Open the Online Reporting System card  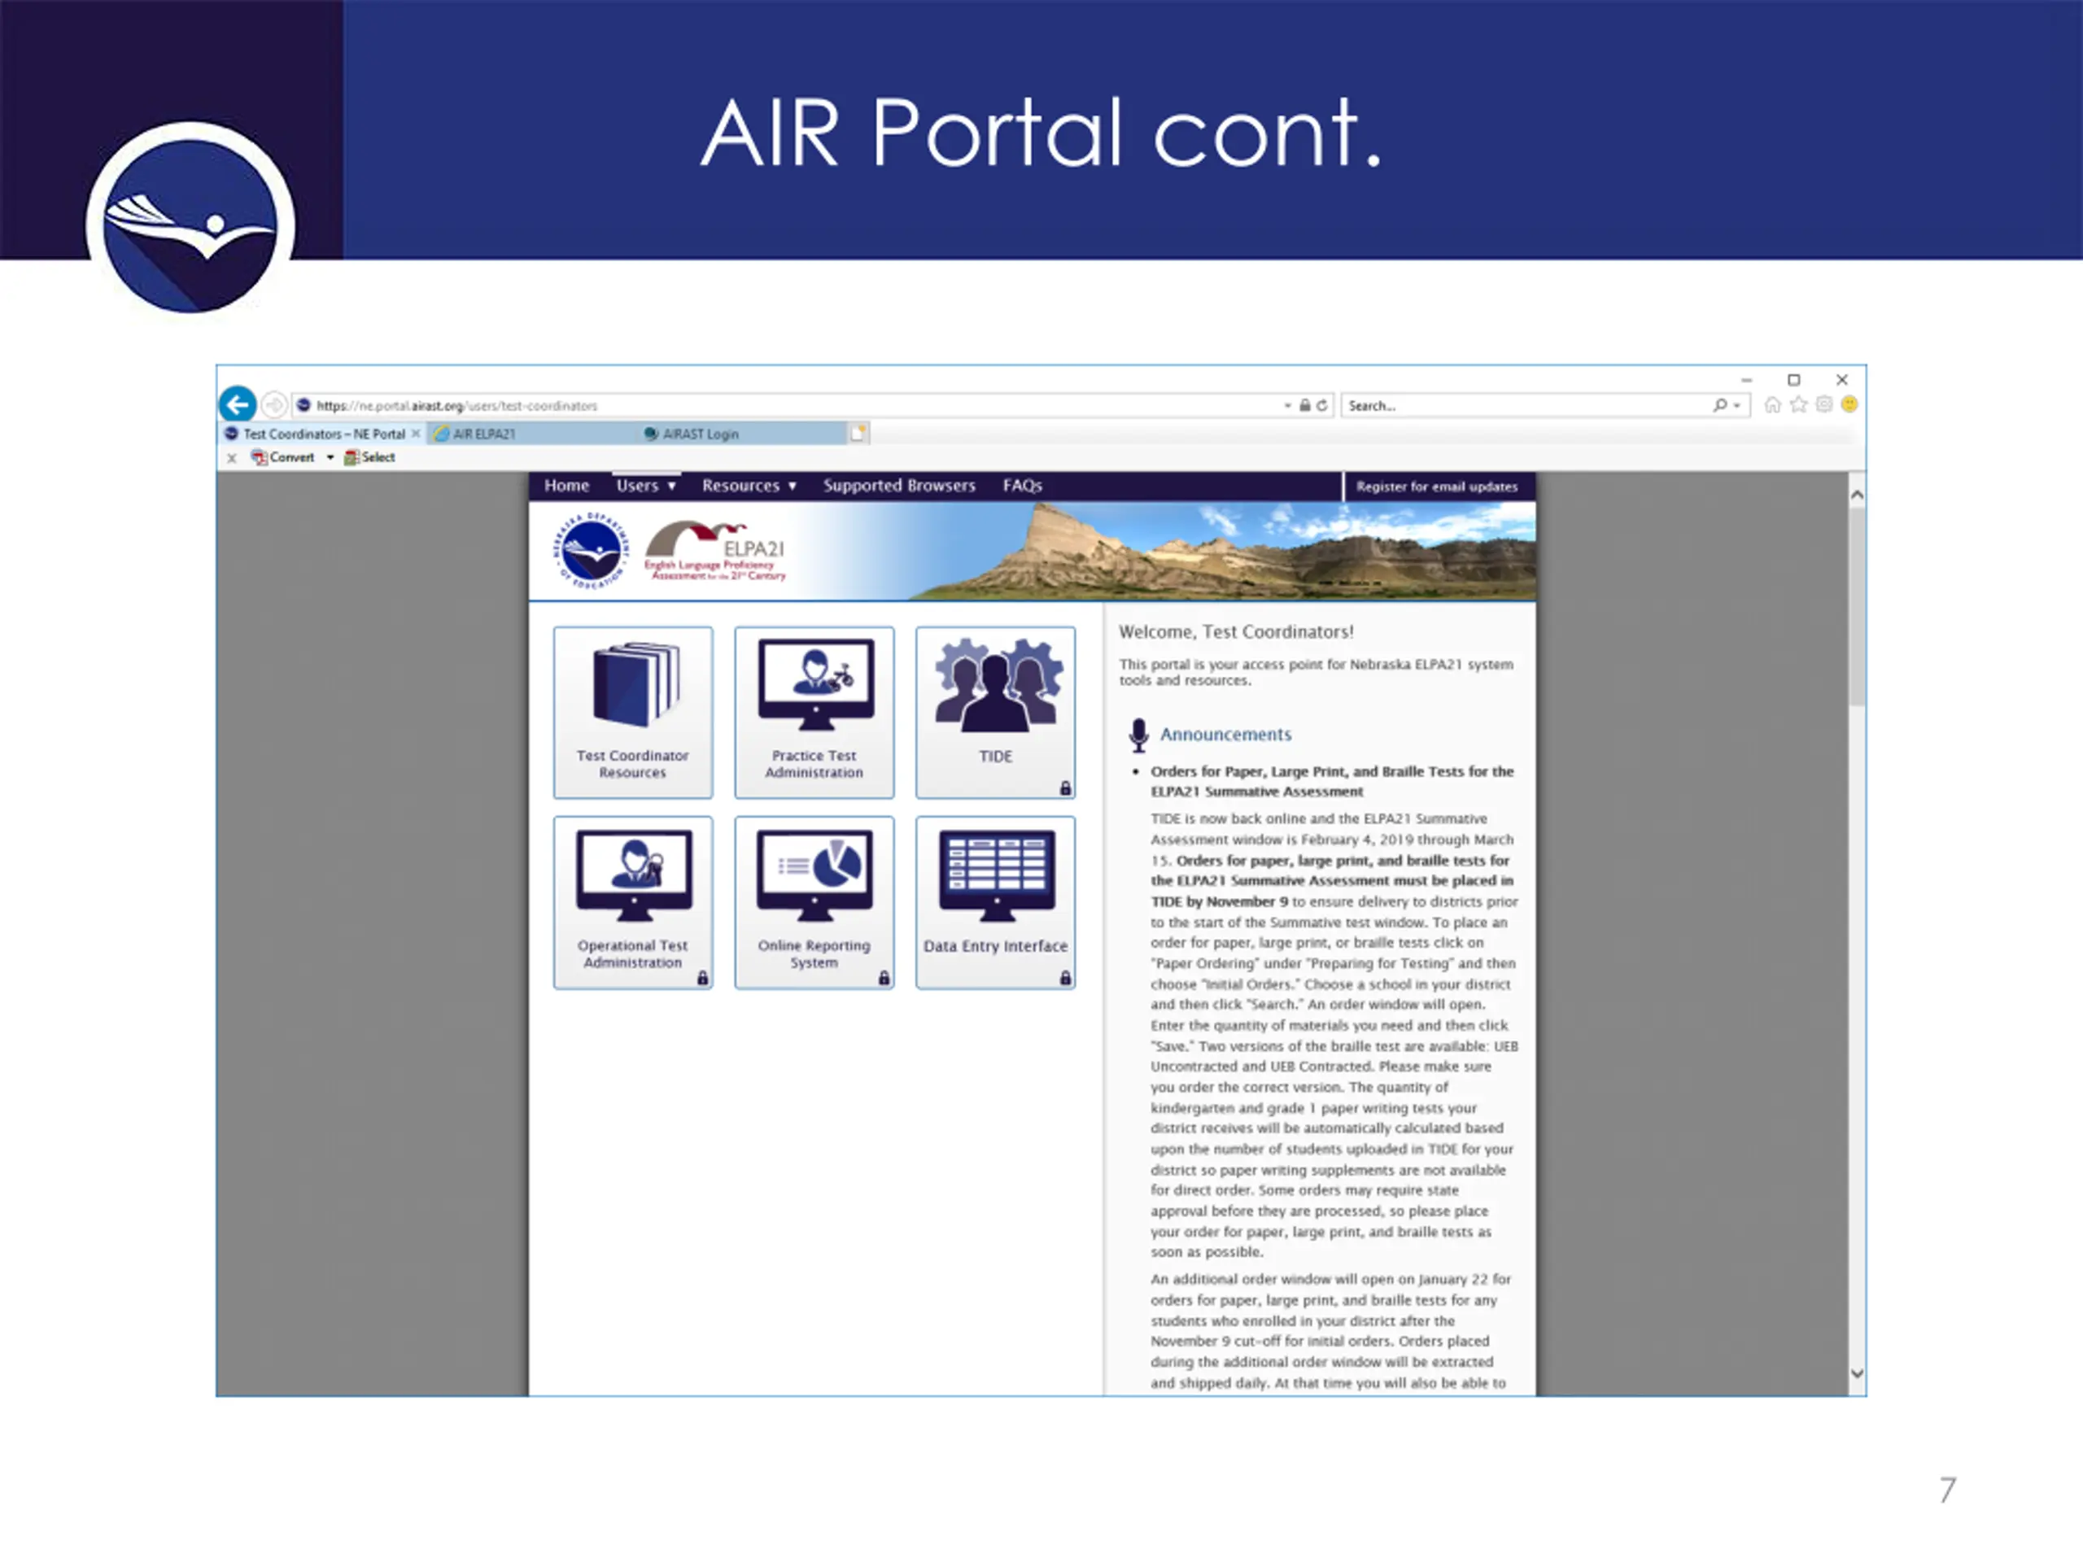point(814,902)
